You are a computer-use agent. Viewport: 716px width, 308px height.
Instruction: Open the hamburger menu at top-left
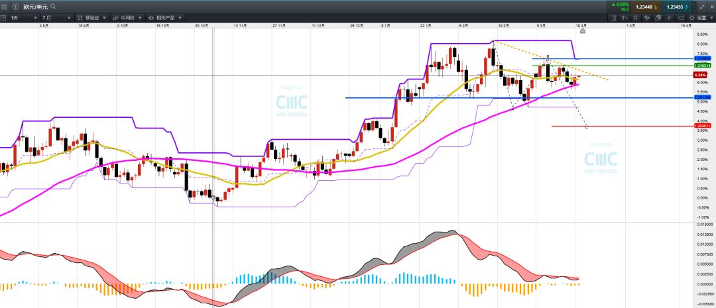[x=5, y=7]
